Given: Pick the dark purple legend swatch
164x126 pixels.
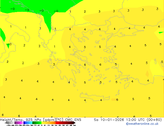Looking at the screenshot, I should tap(15, 123).
